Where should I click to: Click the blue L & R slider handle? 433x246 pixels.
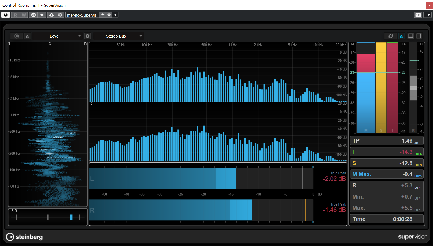(x=71, y=217)
